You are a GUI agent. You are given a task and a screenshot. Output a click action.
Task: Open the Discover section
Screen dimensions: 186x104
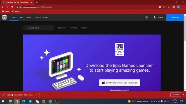[62, 28]
